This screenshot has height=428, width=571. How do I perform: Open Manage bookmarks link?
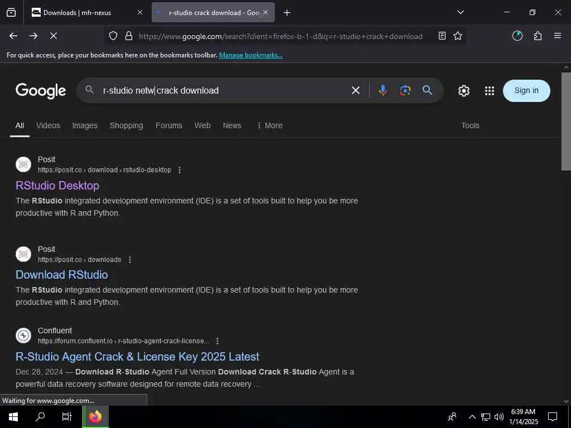click(x=250, y=55)
